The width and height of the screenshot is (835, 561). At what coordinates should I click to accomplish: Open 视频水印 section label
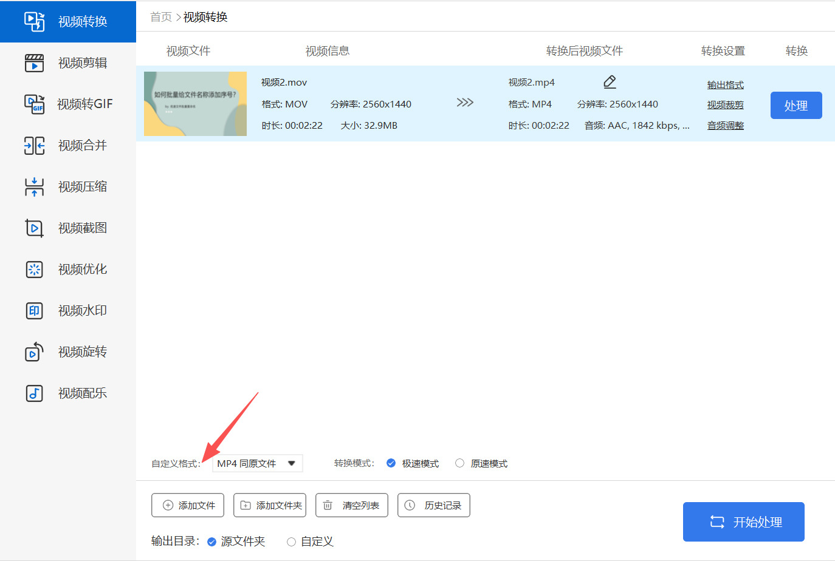pyautogui.click(x=83, y=310)
